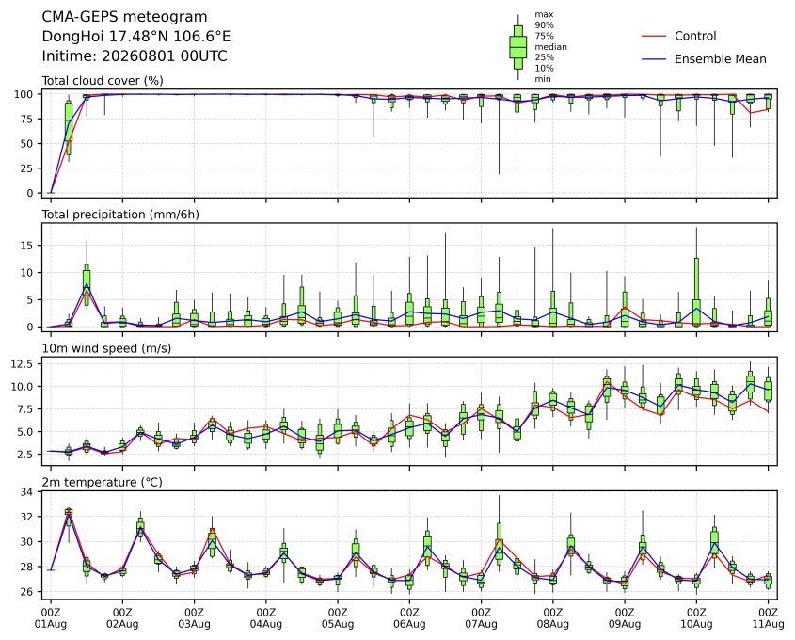This screenshot has height=640, width=795.
Task: Click the "00Z 05Aug" time axis label
Action: 338,618
